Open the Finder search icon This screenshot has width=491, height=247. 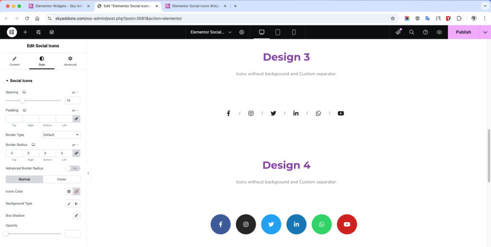click(412, 32)
